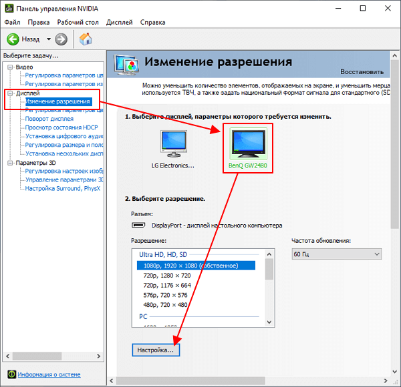This screenshot has width=401, height=387.
Task: Click resolution list scroll-up arrow
Action: [x=269, y=254]
